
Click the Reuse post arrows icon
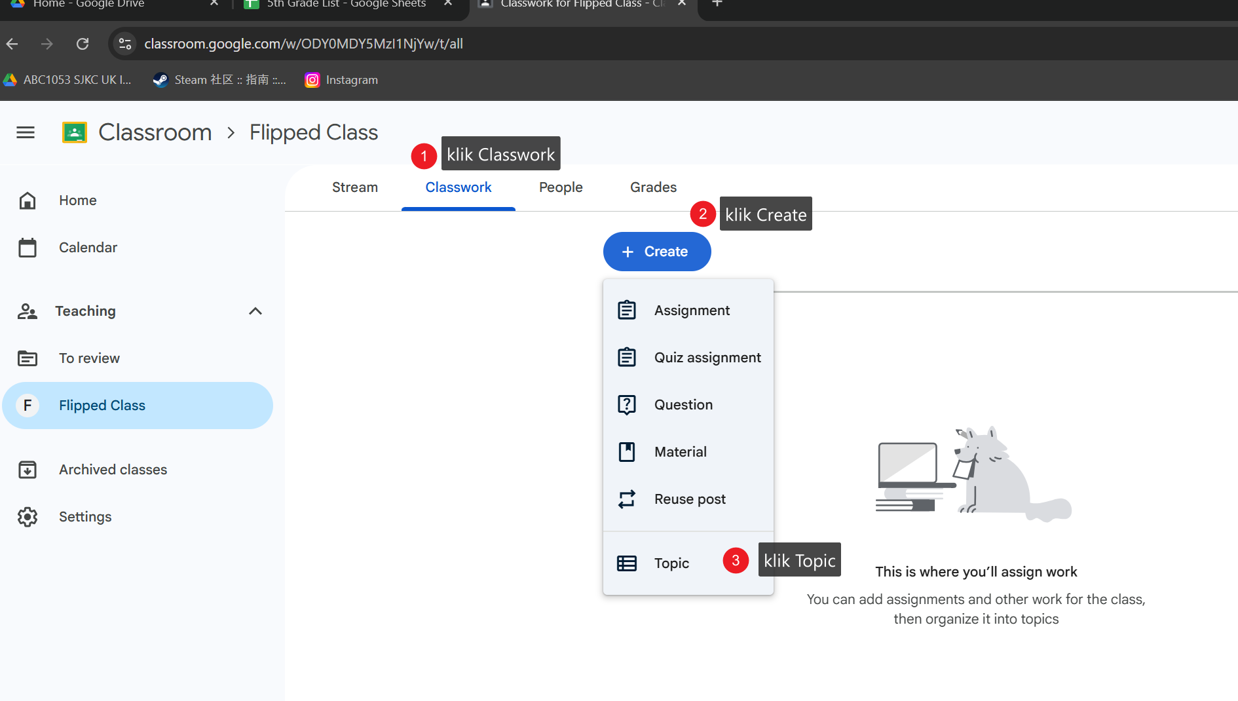tap(627, 499)
